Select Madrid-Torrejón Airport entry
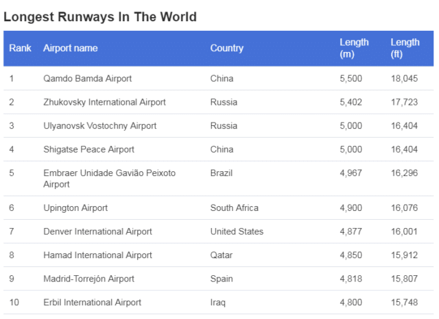Viewport: 439px width, 319px height. click(x=88, y=279)
